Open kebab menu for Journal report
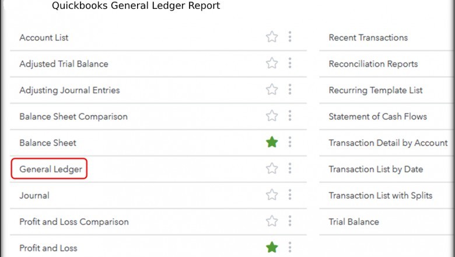 click(x=290, y=195)
